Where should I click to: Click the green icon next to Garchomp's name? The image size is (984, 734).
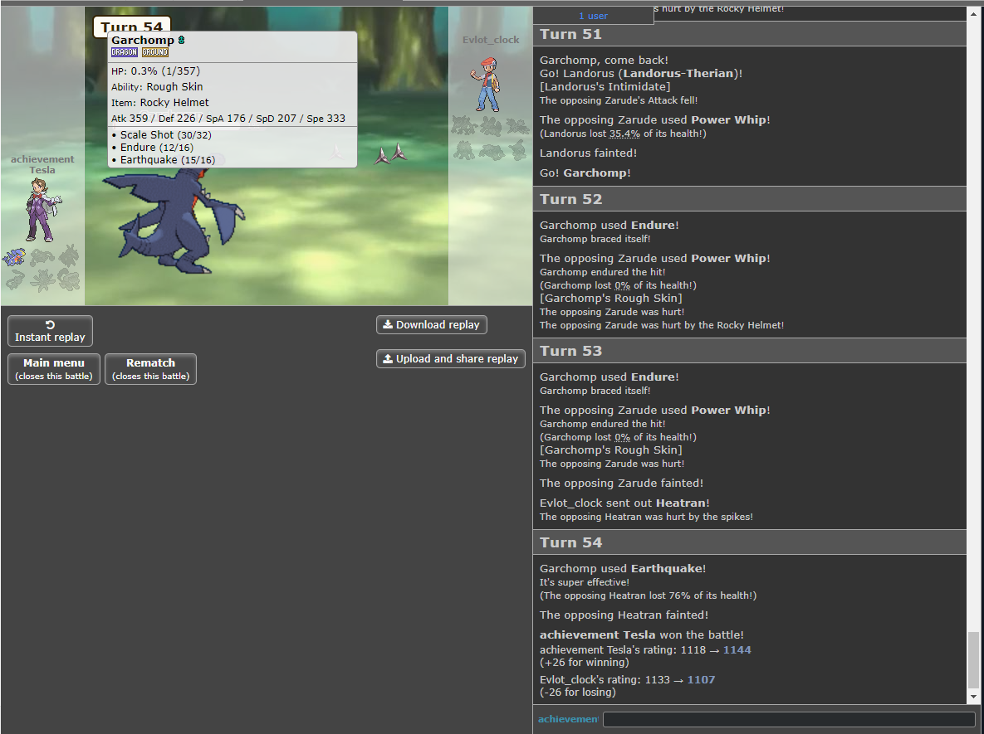181,40
